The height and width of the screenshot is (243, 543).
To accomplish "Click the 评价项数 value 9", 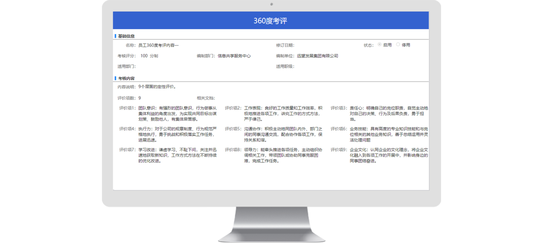I will tap(140, 98).
